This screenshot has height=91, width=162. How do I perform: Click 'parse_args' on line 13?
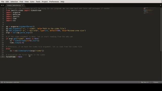tap(25, 33)
